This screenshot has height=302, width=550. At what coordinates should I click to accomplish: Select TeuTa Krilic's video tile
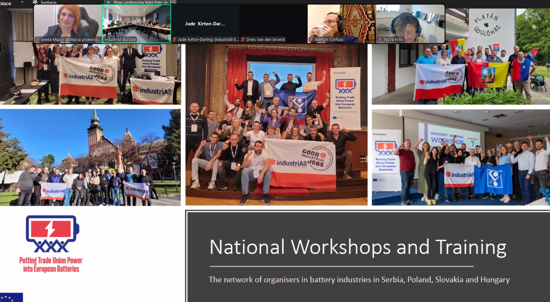[x=410, y=21]
